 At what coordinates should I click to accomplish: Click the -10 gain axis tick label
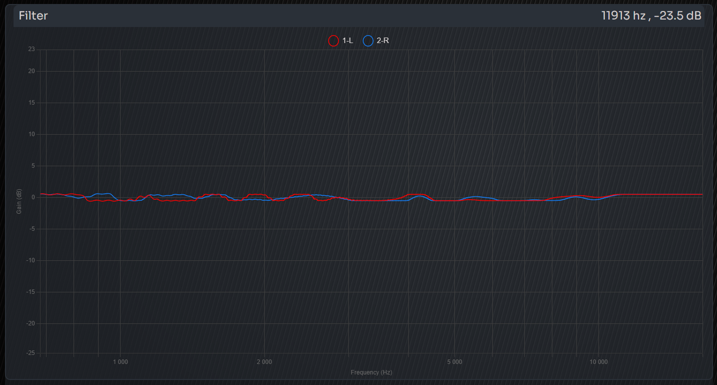(x=31, y=260)
